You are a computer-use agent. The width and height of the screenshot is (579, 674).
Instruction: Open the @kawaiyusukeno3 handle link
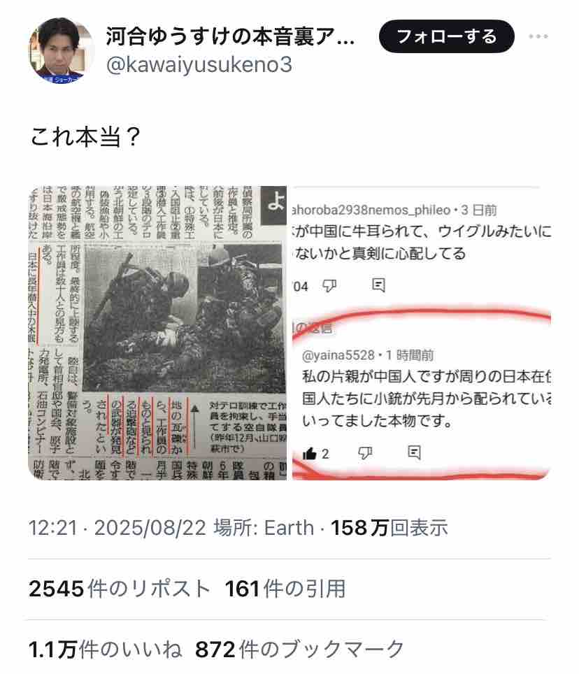[199, 65]
